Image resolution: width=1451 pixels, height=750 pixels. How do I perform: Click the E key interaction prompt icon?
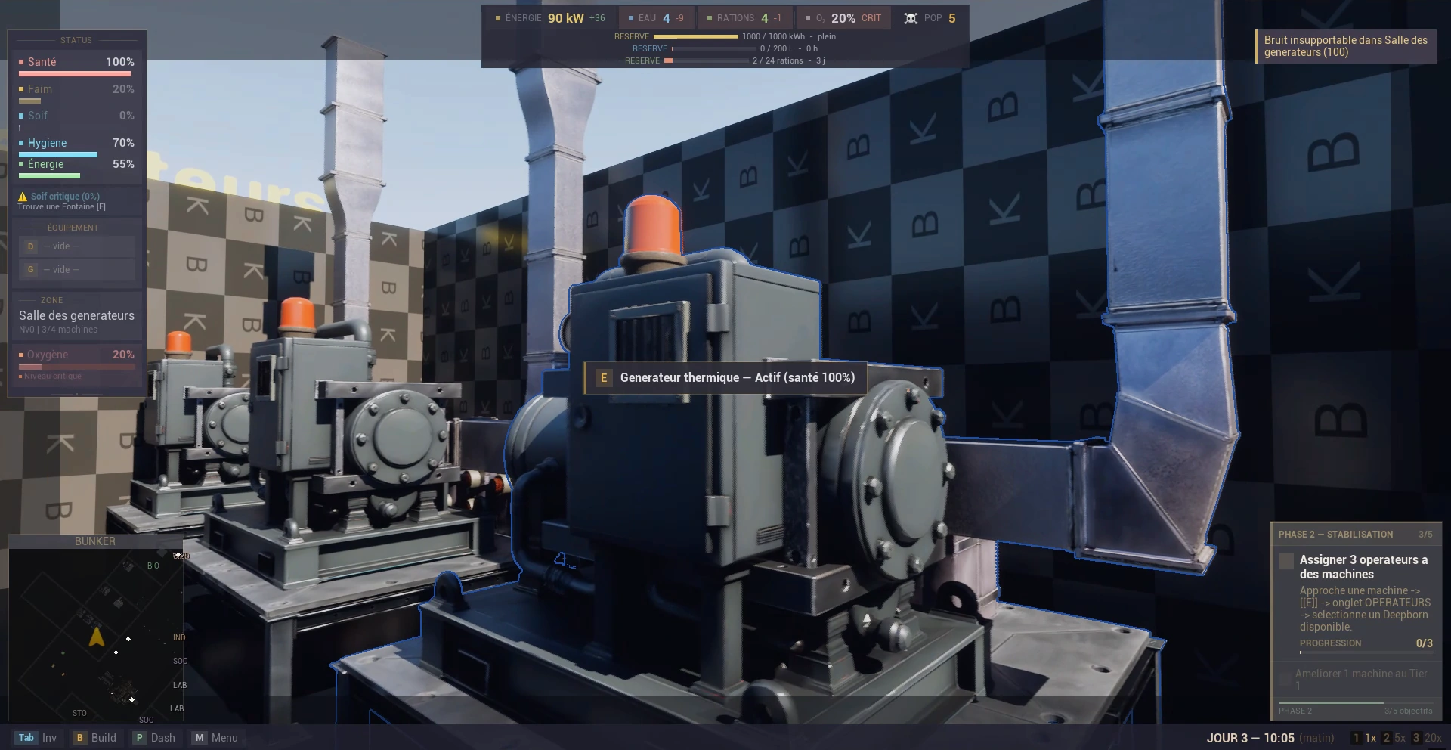[603, 378]
